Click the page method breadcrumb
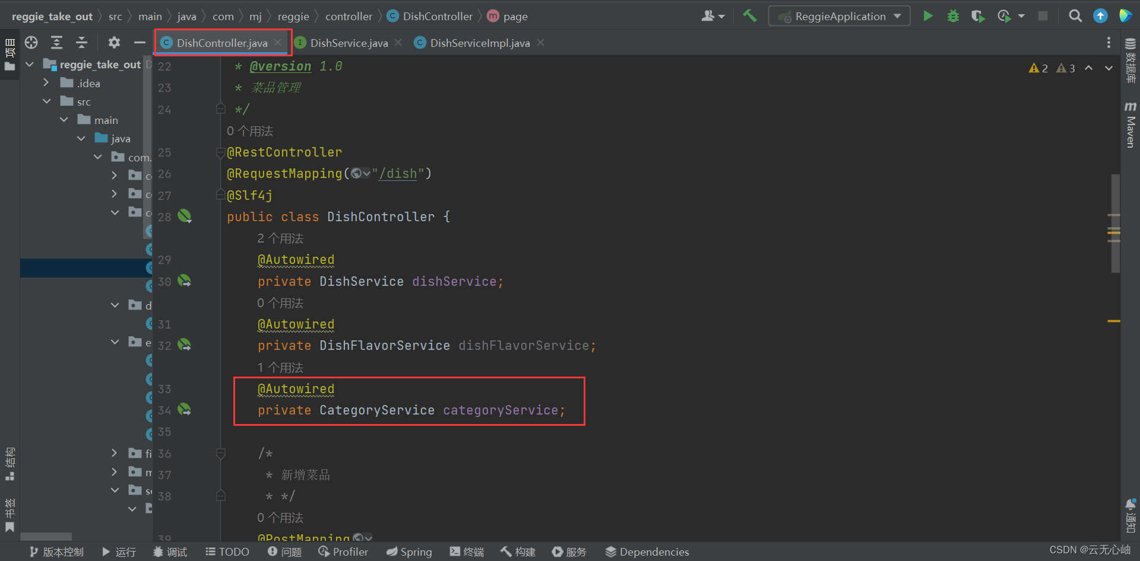Screen dimensions: 1140x561 click(508, 16)
